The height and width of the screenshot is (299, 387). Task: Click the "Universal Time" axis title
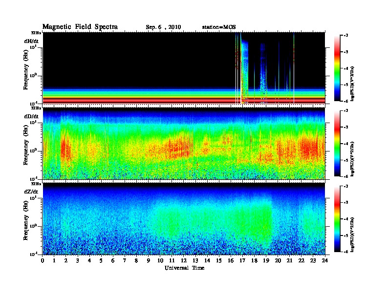[184, 268]
